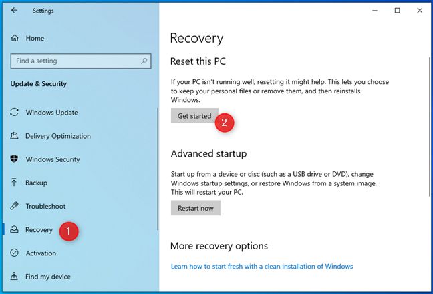Click the Windows Update sync arrows icon
433x294 pixels.
point(14,112)
